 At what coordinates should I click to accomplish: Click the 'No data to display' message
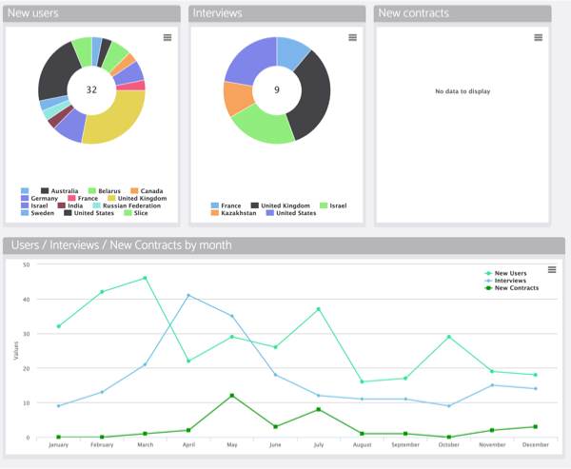(x=463, y=91)
